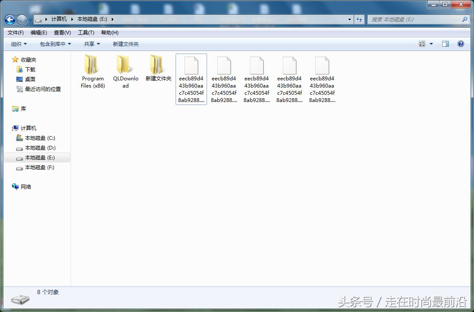Viewport: 474px width, 312px height.
Task: Open the 编辑(E) menu
Action: [39, 33]
